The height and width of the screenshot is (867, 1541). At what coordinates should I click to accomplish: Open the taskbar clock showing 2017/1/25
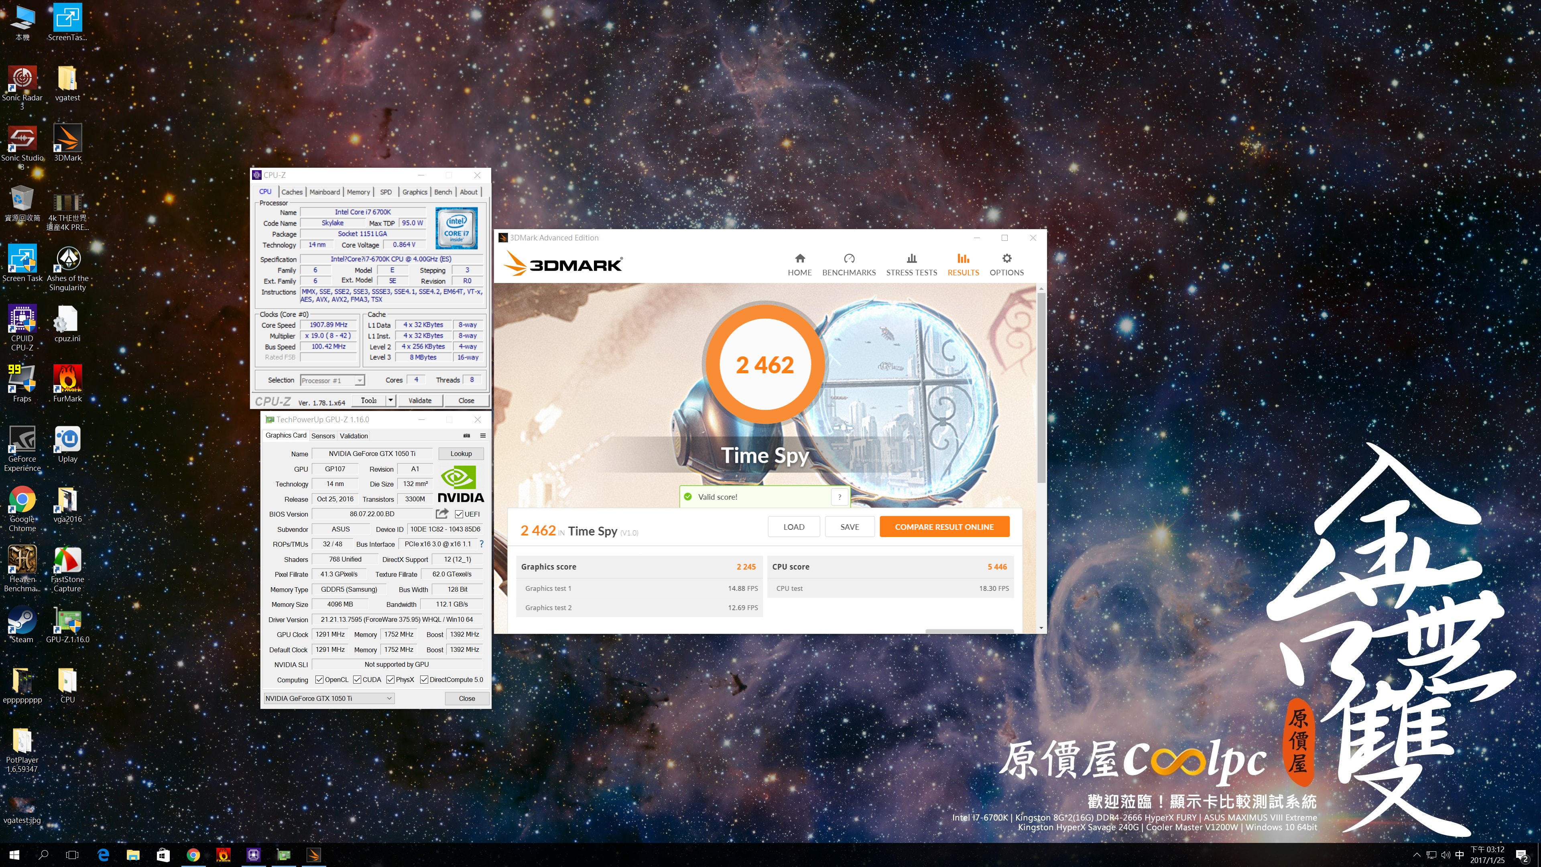click(x=1487, y=855)
